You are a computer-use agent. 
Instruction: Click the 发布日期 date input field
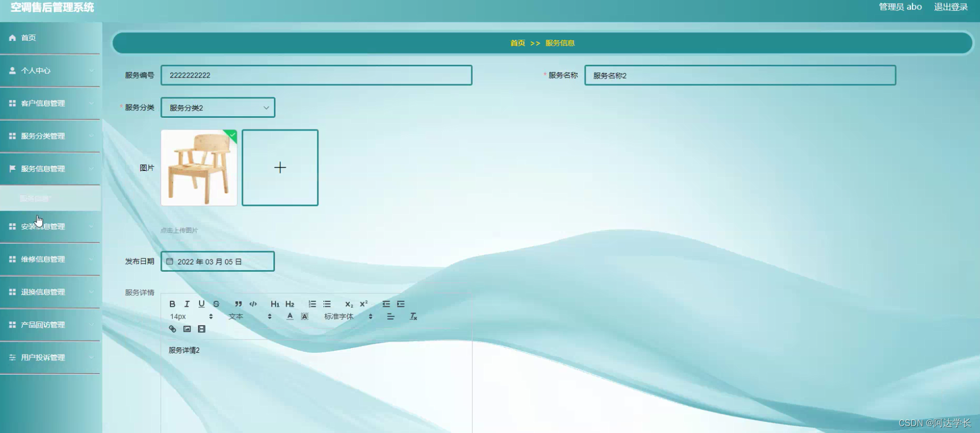click(x=218, y=262)
